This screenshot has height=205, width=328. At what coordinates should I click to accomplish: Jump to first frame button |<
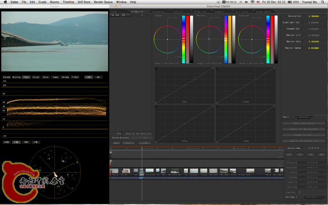point(289,154)
